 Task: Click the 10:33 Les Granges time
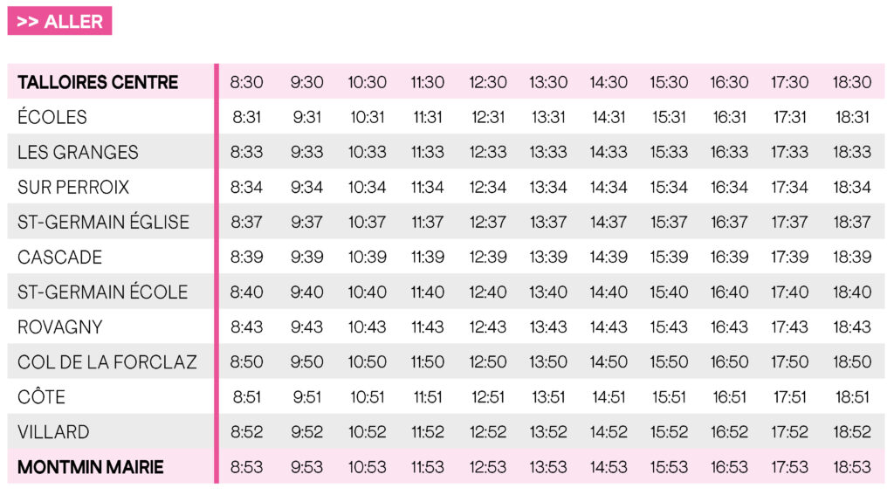click(x=368, y=152)
